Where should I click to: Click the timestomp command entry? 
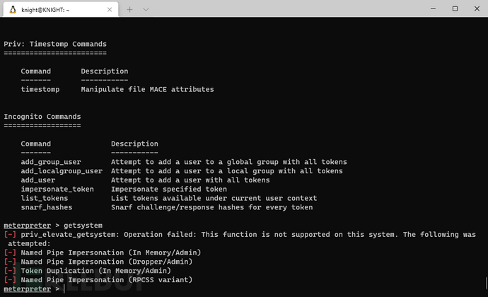point(40,89)
